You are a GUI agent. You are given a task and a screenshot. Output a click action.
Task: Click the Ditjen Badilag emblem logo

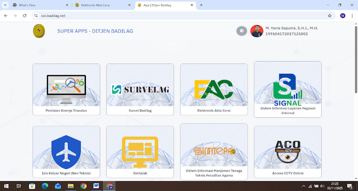pyautogui.click(x=39, y=31)
